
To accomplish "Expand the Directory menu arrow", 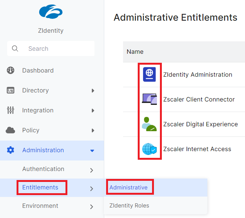I will 93,91.
